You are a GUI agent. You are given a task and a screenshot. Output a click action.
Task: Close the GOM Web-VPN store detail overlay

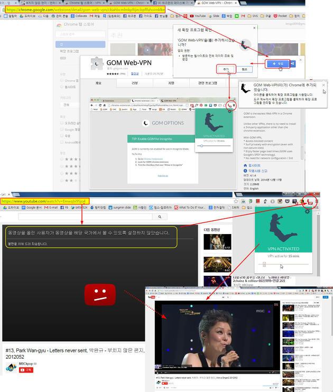[x=300, y=60]
